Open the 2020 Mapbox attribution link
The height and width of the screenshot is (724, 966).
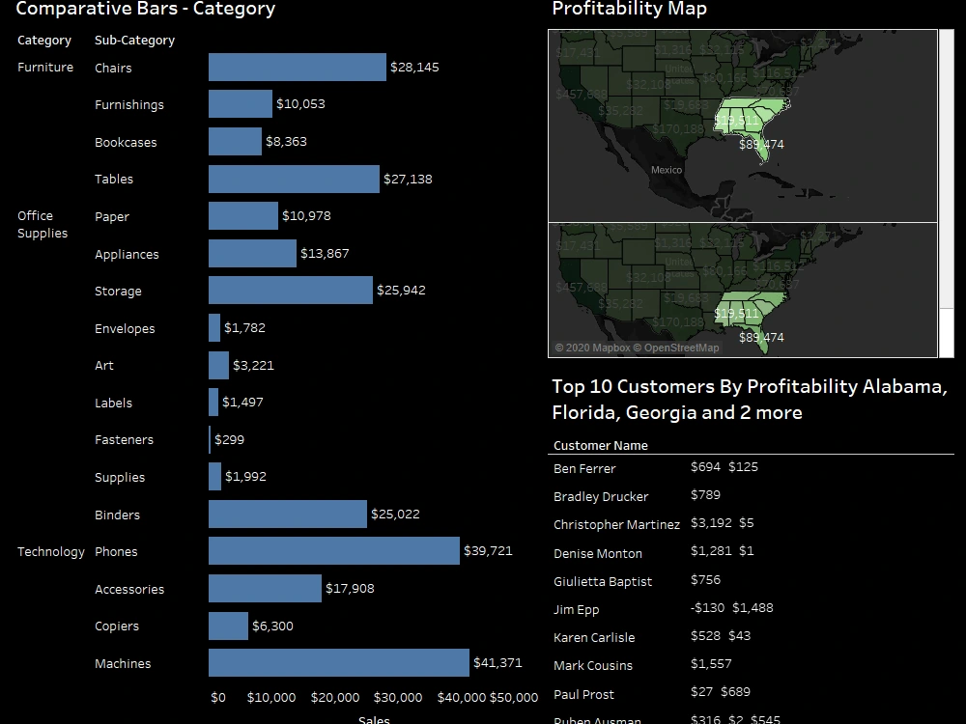[591, 347]
